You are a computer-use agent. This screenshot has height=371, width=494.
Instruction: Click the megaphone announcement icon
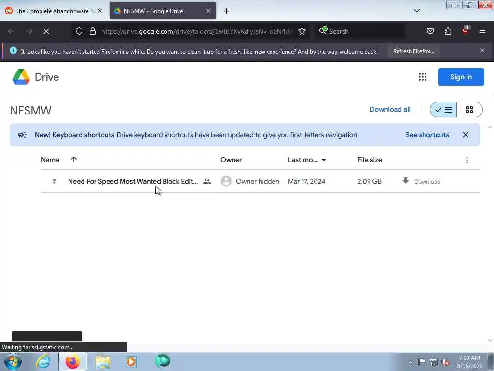point(22,135)
